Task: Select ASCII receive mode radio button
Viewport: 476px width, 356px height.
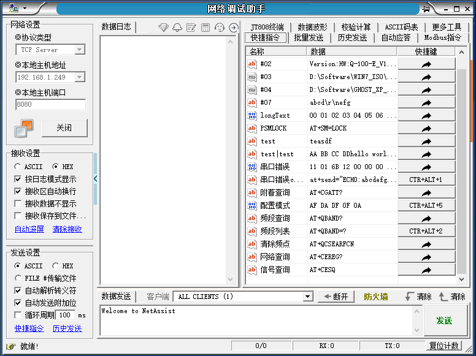Action: (x=17, y=167)
